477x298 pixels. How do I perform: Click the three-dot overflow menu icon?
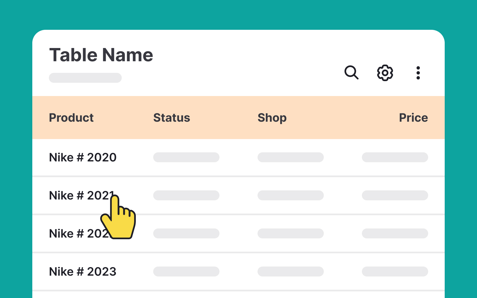(x=418, y=73)
